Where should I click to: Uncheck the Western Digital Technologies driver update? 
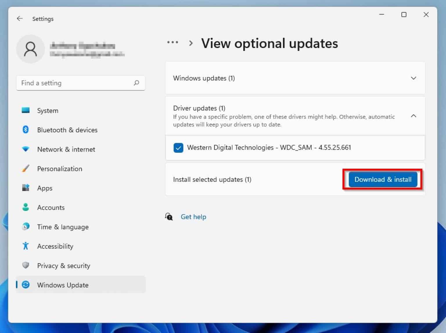178,148
